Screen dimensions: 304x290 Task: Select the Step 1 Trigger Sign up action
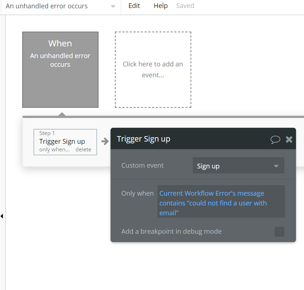(65, 142)
